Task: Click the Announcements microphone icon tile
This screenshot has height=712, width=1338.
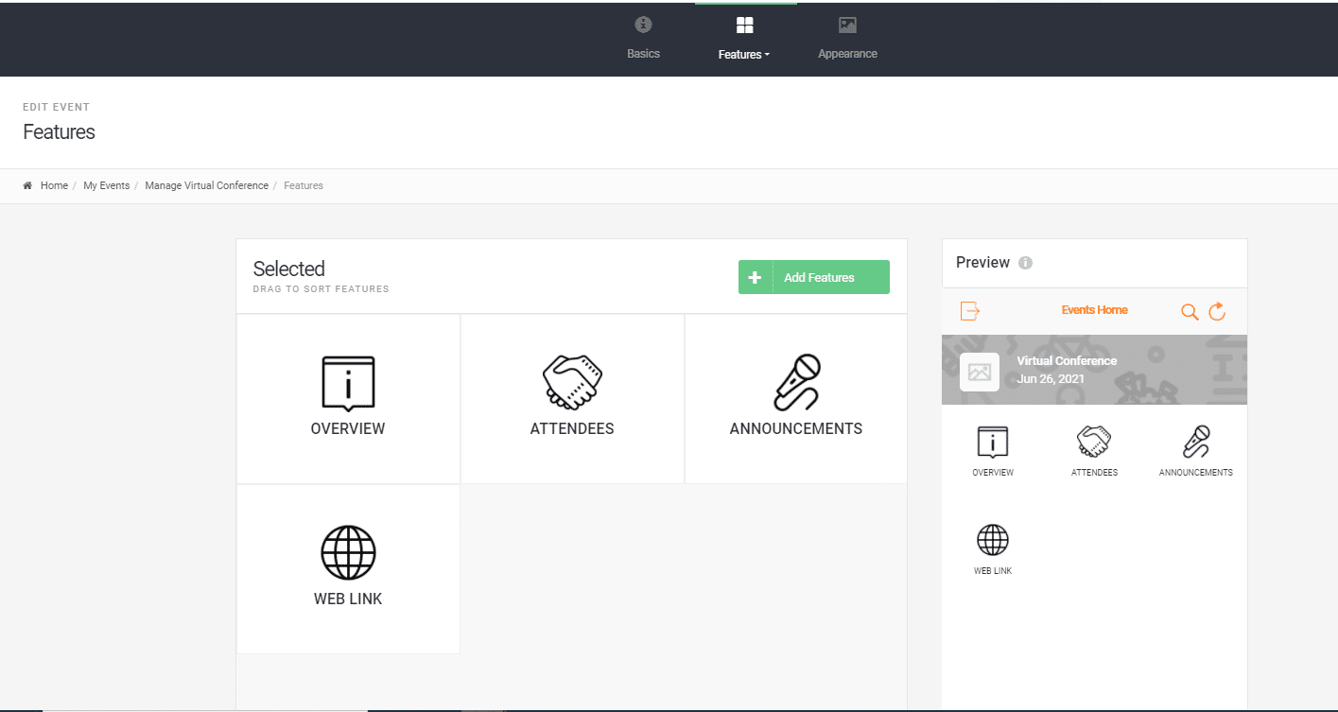Action: click(x=796, y=382)
